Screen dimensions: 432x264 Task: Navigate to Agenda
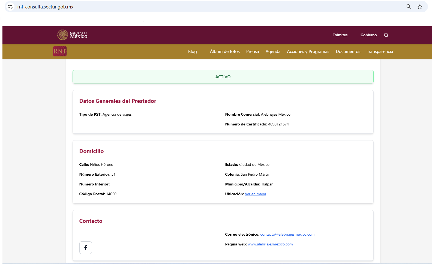(273, 52)
